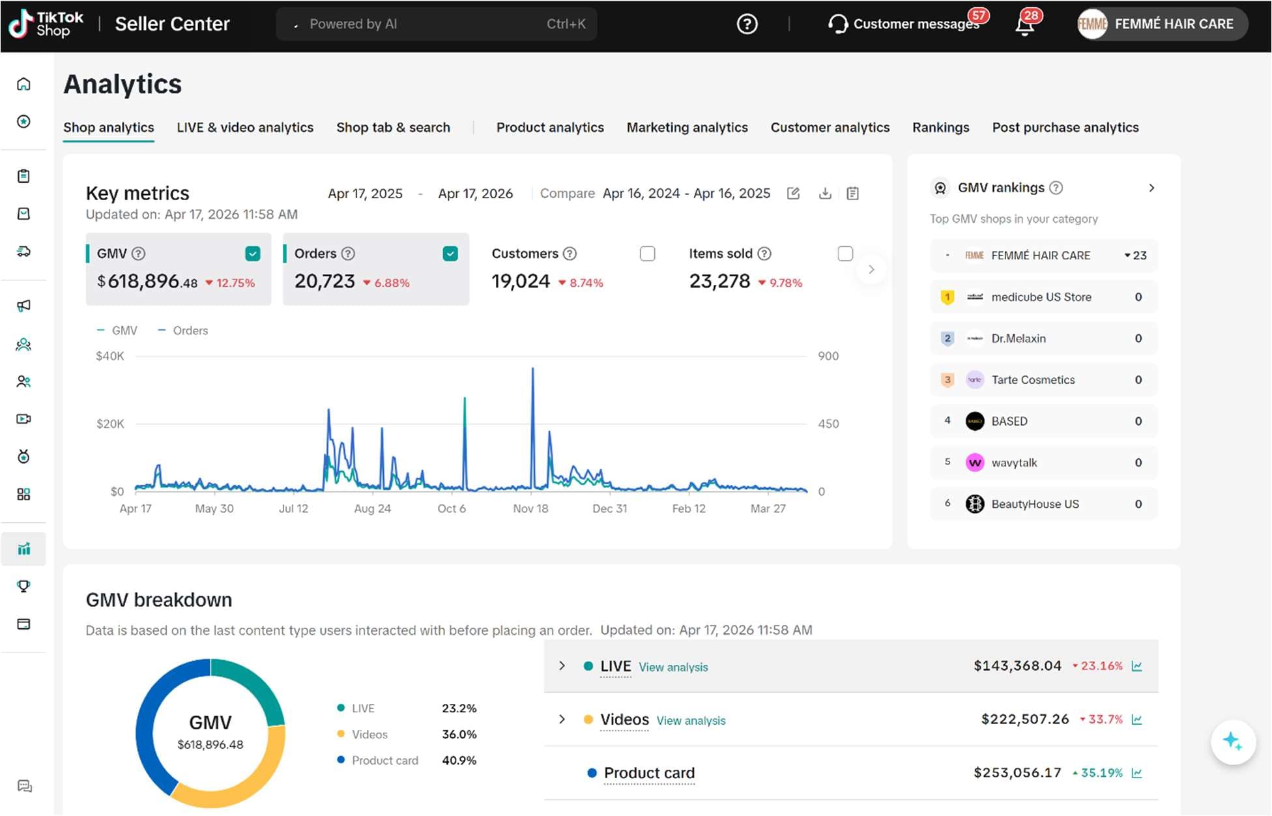Click the Items sold info tooltip icon
This screenshot has width=1272, height=816.
pos(764,254)
